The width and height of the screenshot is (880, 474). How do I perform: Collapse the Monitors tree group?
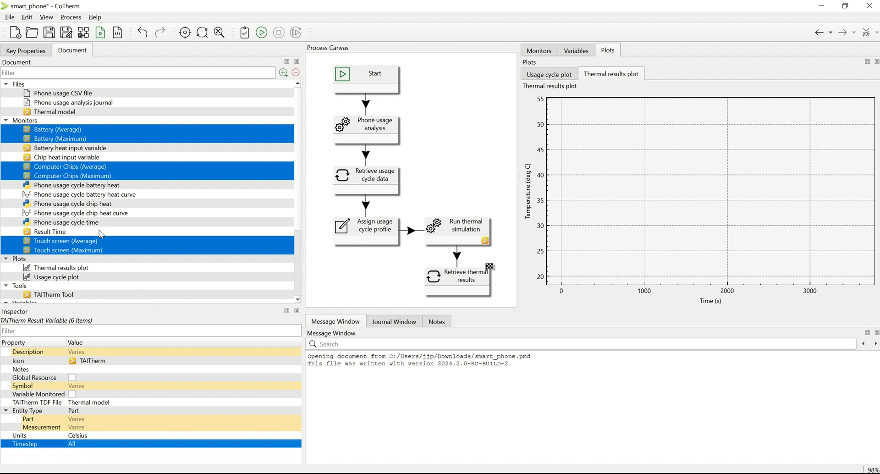6,121
